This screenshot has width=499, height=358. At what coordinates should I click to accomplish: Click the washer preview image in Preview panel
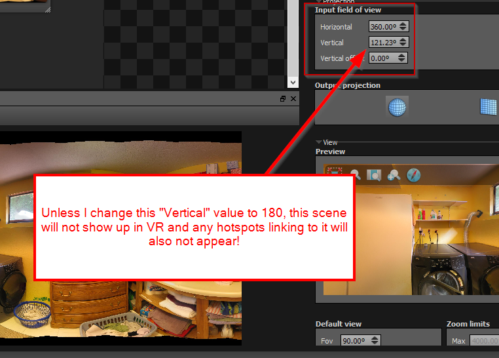tap(411, 229)
